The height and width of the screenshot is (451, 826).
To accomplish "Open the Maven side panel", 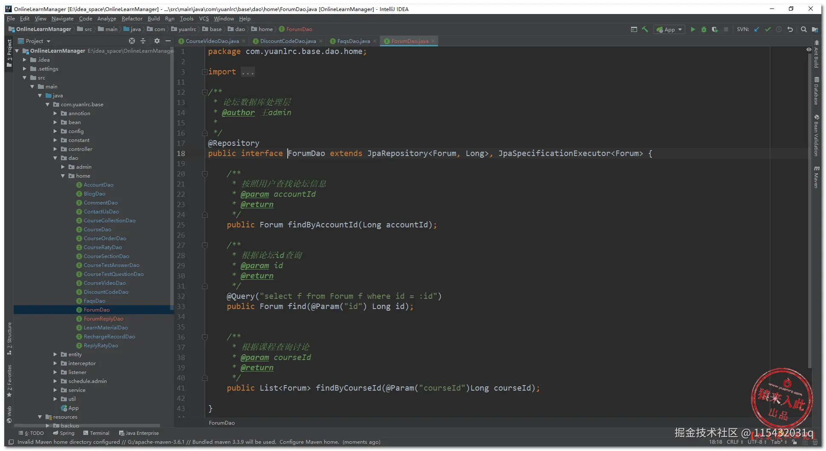I will tap(816, 177).
